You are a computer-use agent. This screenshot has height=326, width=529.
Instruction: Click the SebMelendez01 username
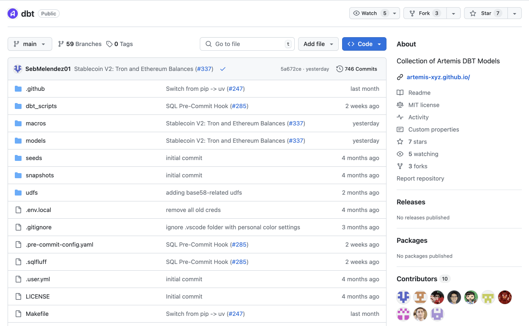click(48, 69)
